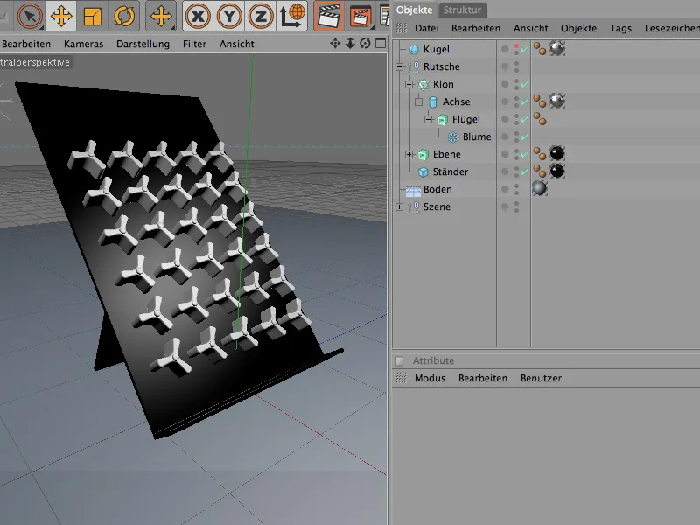
Task: Click the dynamics tag on Kugel
Action: click(x=538, y=50)
